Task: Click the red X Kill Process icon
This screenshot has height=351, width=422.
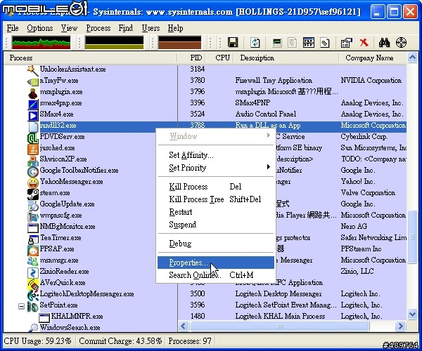Action: [364, 42]
